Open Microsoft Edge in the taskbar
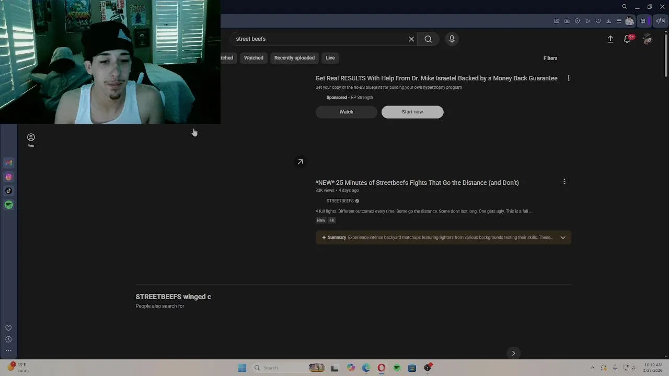This screenshot has height=376, width=669. [366, 368]
